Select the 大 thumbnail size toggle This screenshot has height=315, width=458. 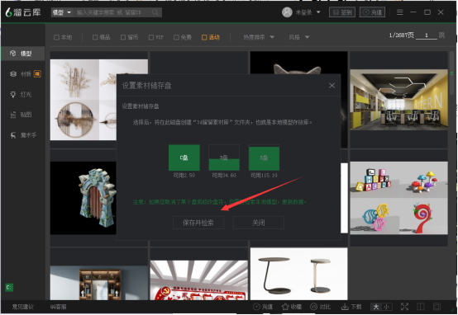(376, 307)
